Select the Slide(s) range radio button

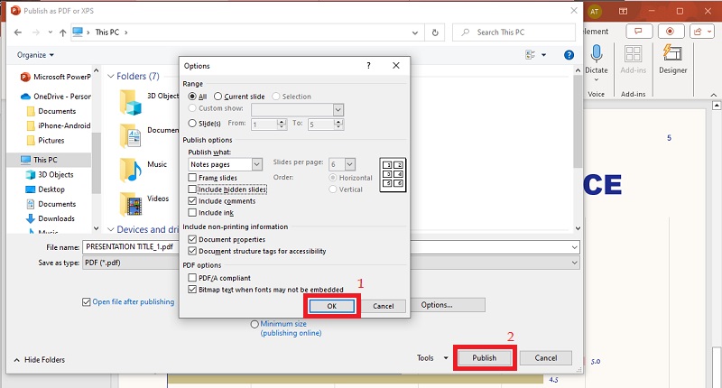(x=192, y=124)
